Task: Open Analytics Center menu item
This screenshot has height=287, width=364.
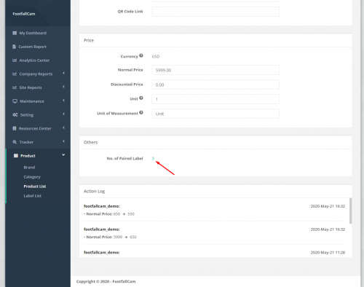Action: point(34,60)
